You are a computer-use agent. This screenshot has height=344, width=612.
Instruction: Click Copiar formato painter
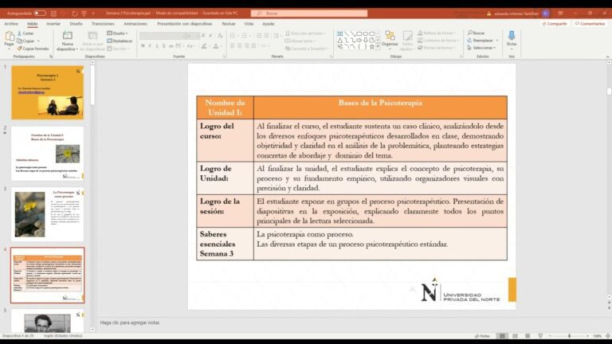click(x=33, y=49)
